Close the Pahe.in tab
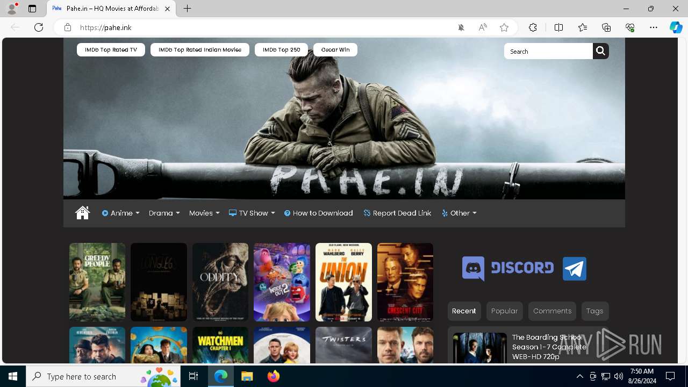 (x=168, y=9)
